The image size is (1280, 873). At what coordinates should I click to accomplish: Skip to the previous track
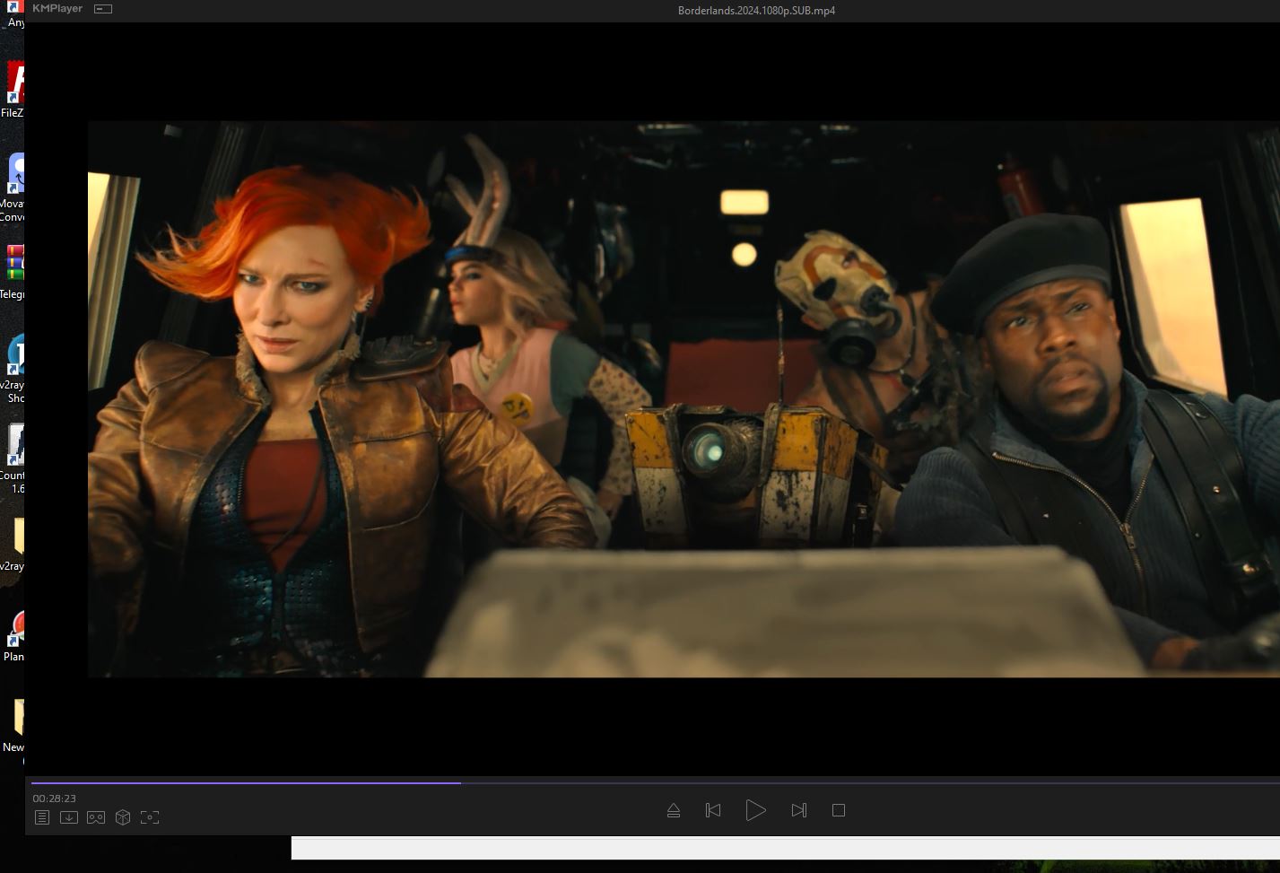713,810
